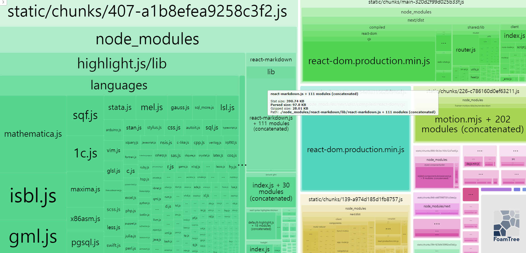Click the csharp.js module cell
526x253 pixels.
click(x=161, y=155)
